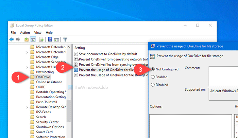Click the Back arrow toolbar icon
This screenshot has height=138, width=238.
pos(12,40)
